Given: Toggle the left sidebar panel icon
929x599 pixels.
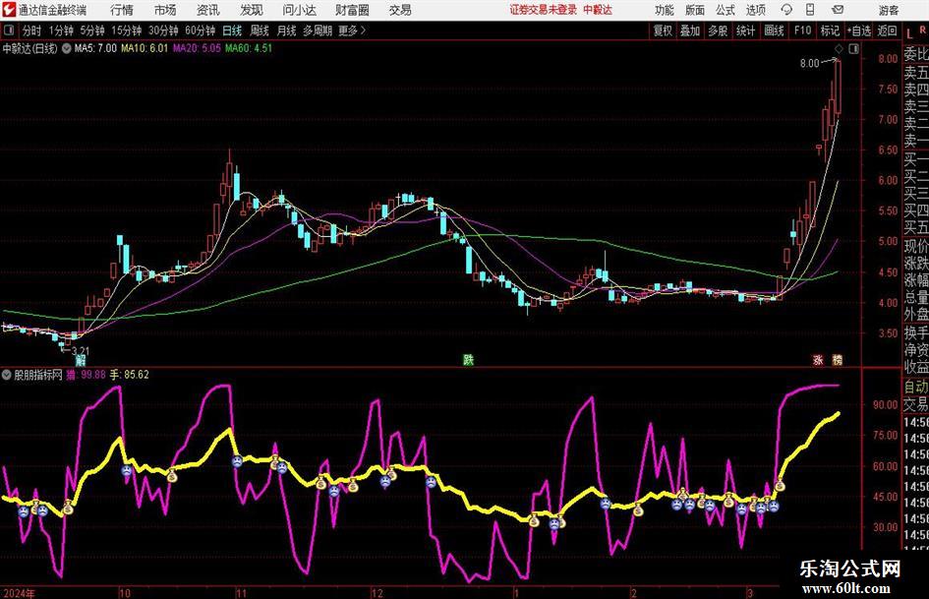Looking at the screenshot, I should tap(9, 30).
